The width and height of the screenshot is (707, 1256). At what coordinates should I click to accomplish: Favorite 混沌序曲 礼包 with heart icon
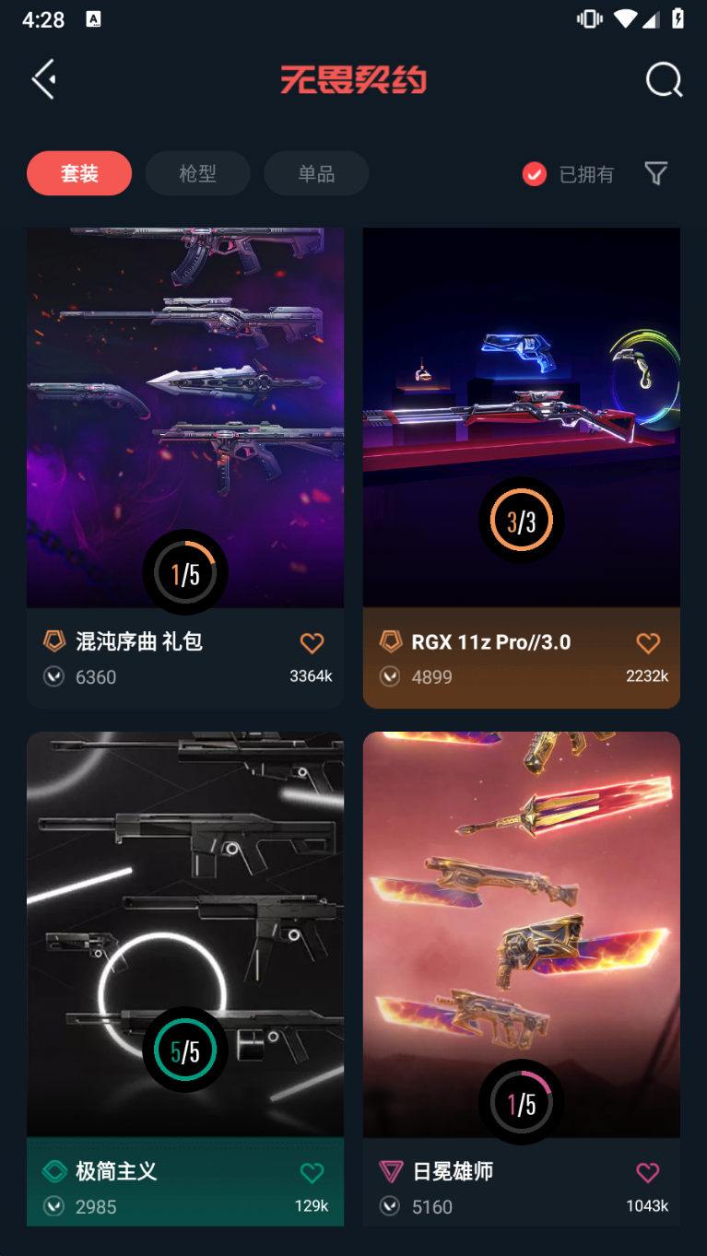312,642
